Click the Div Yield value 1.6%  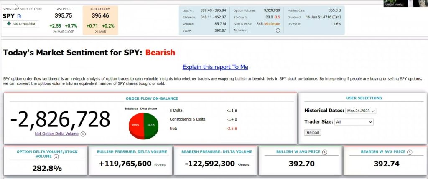click(337, 24)
